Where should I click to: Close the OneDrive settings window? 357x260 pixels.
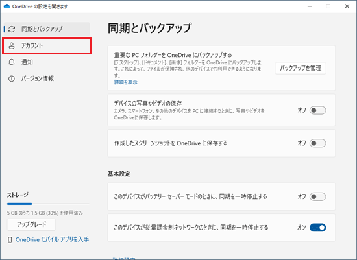click(347, 6)
